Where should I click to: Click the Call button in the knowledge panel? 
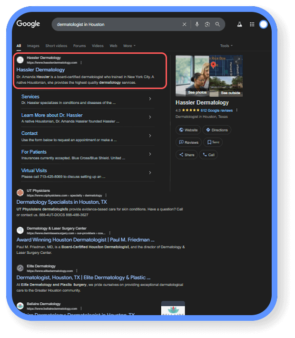pos(208,155)
